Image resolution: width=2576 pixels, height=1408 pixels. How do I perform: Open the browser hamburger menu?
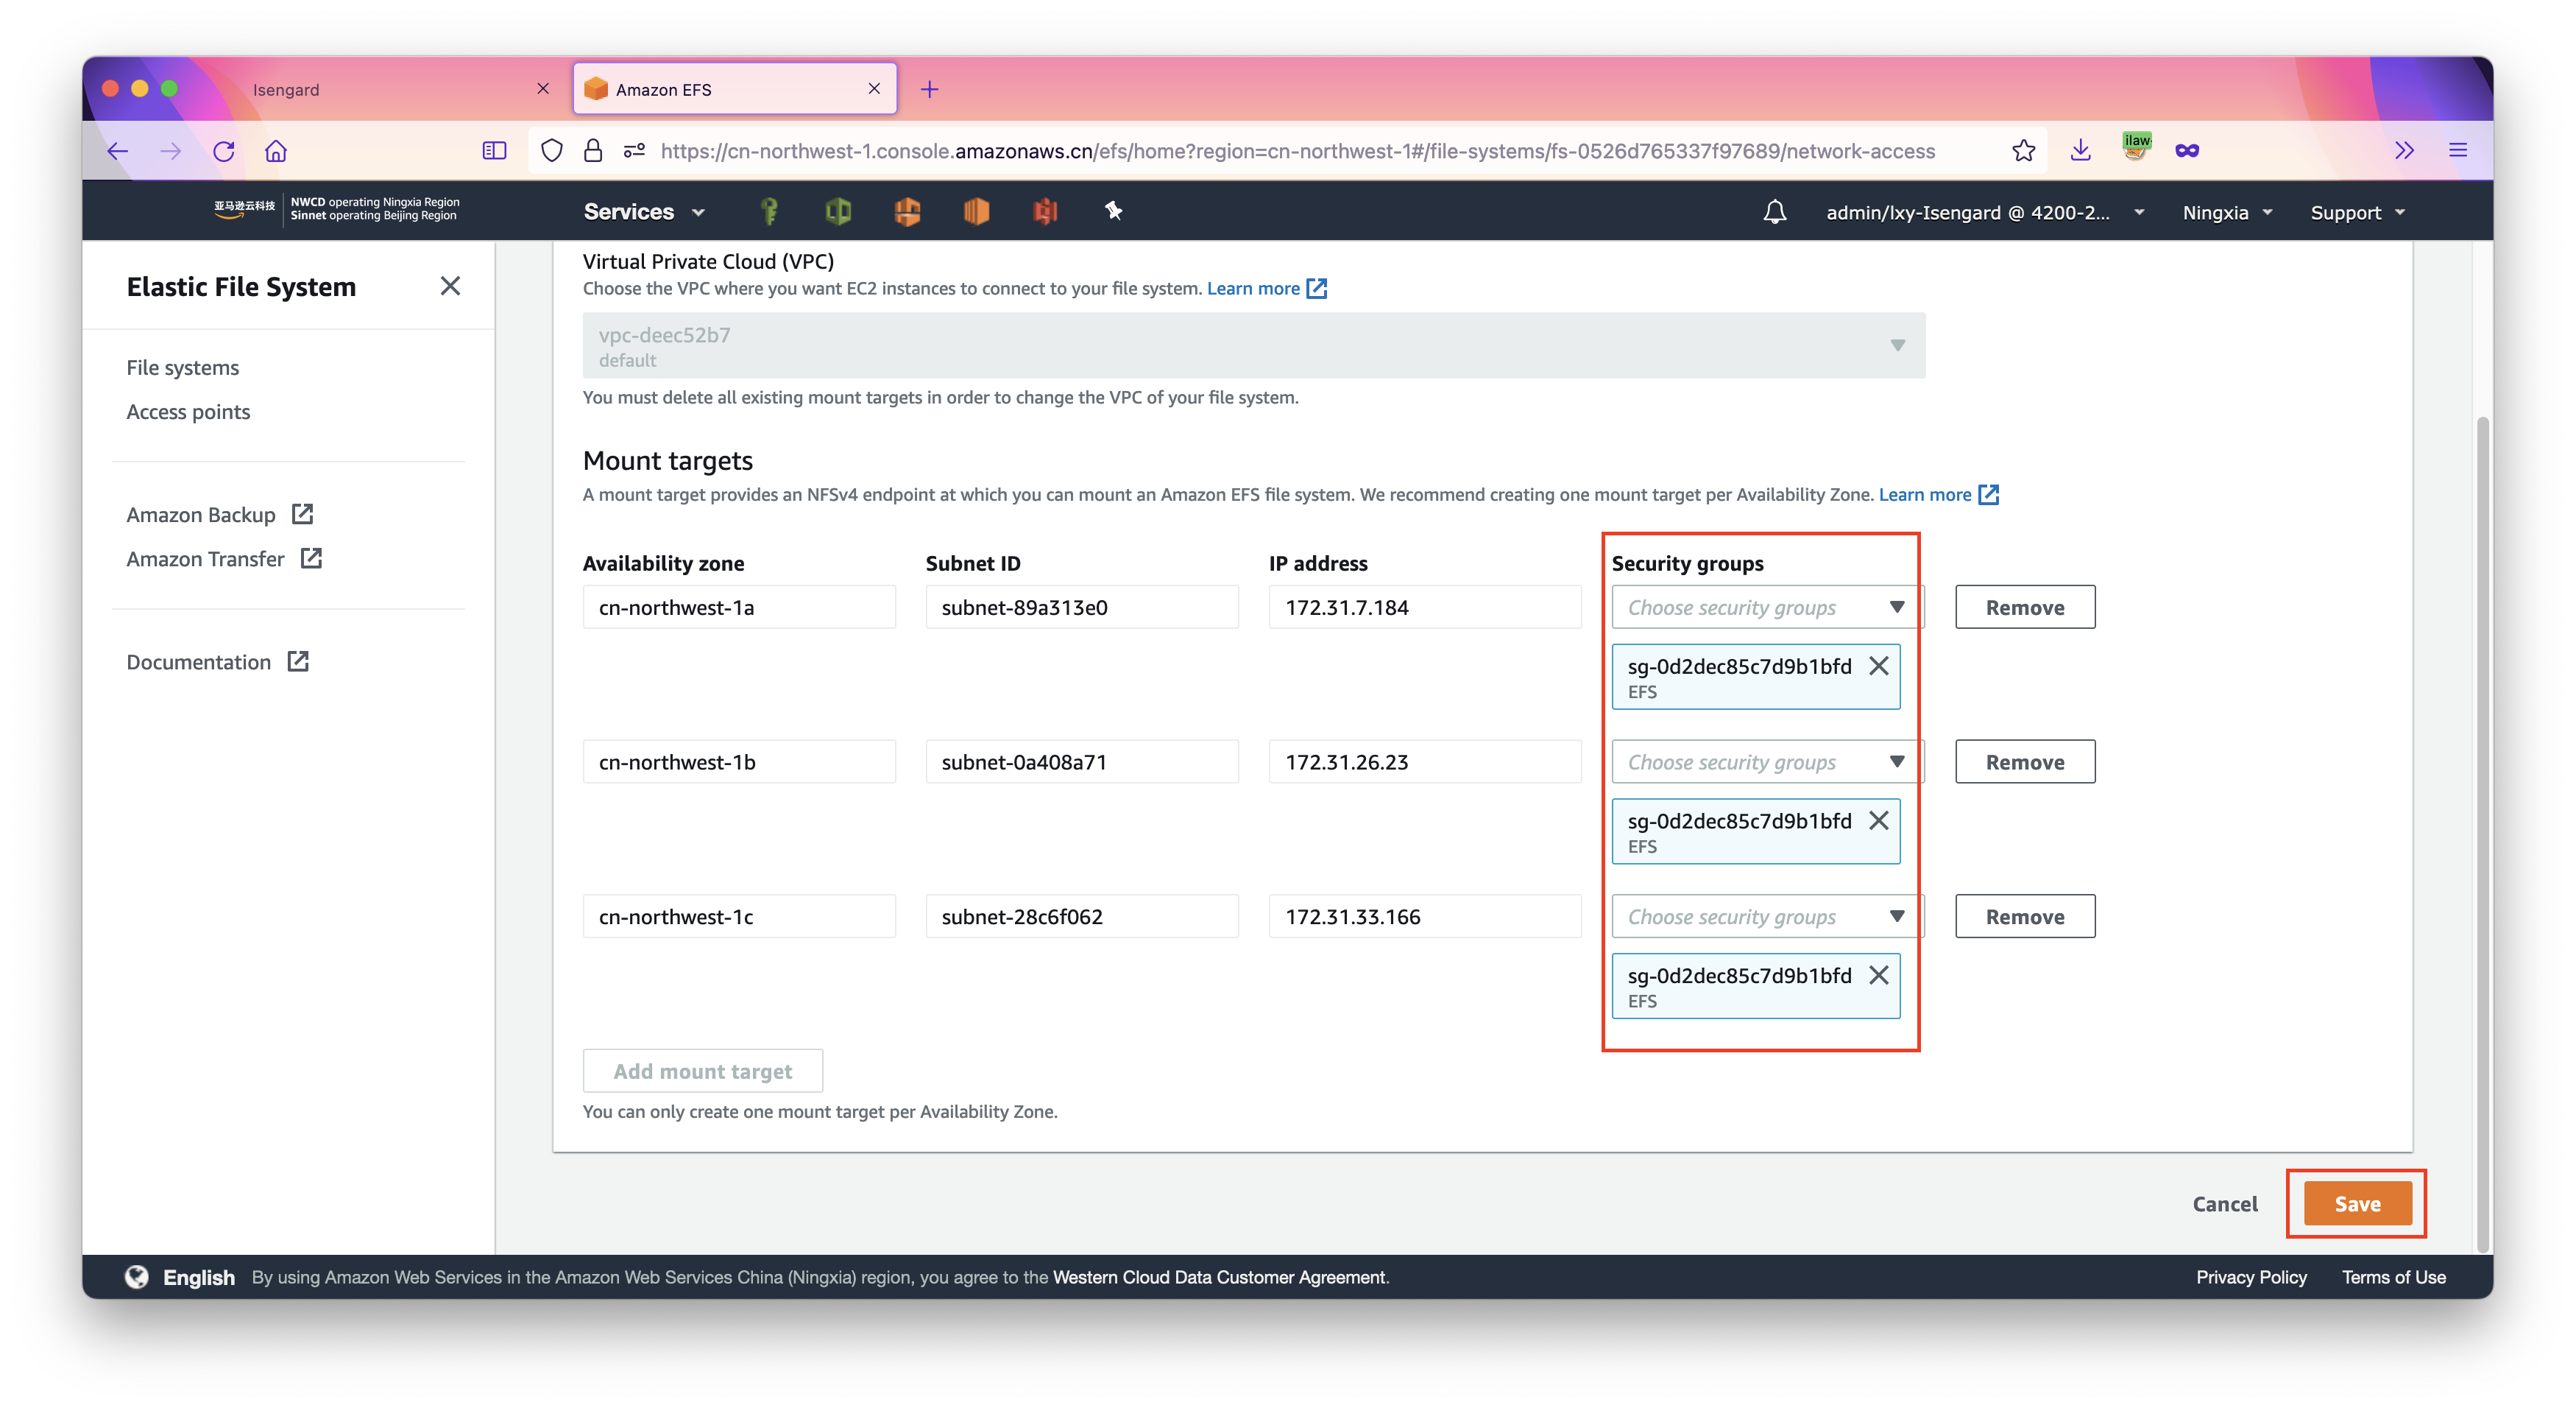coord(2458,151)
